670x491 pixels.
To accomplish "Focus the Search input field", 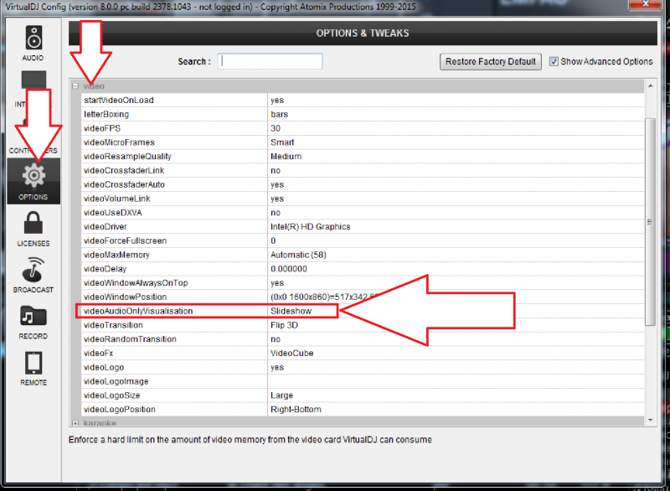I will pyautogui.click(x=270, y=61).
